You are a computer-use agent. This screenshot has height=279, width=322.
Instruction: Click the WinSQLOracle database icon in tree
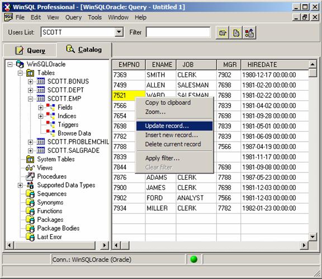[x=20, y=64]
